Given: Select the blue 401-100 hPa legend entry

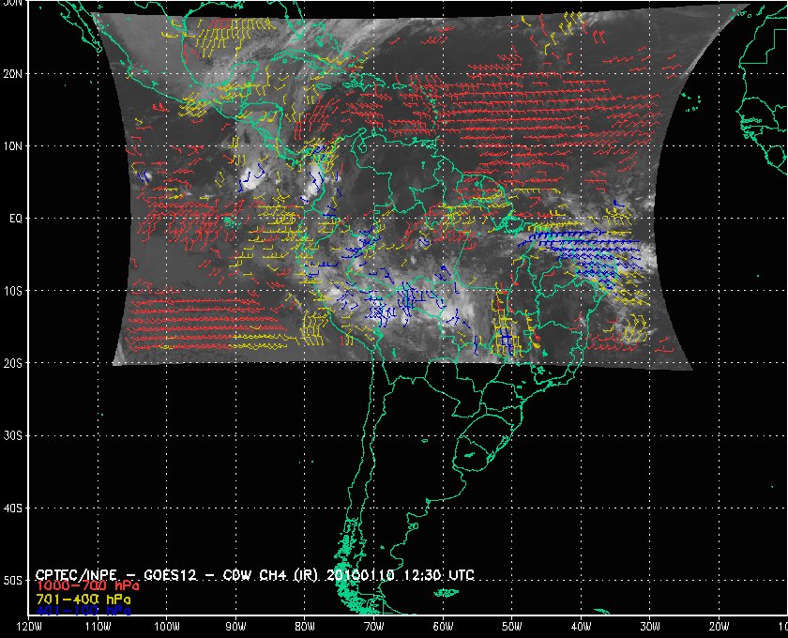Looking at the screenshot, I should pyautogui.click(x=83, y=611).
